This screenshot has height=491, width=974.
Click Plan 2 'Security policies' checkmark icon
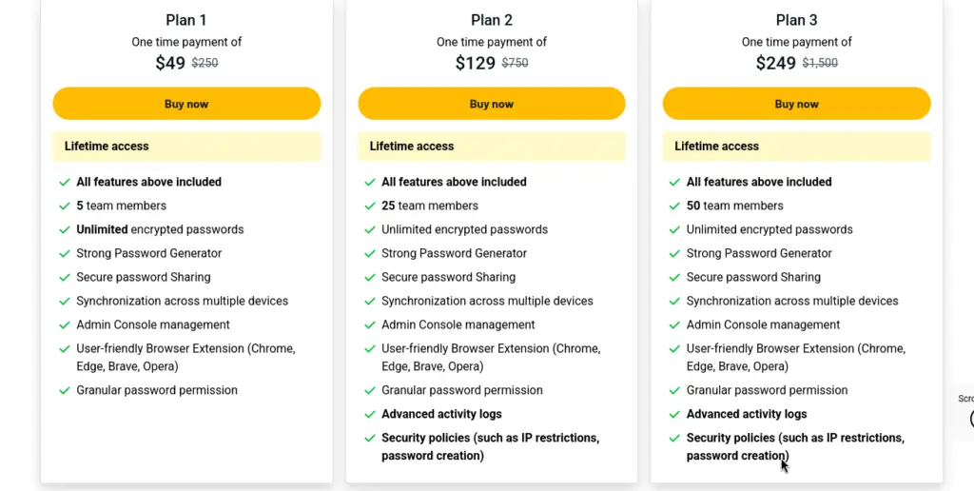click(370, 439)
